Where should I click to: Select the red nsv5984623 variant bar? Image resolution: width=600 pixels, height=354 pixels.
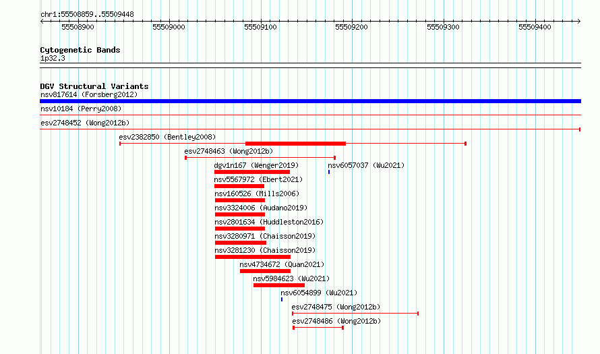pyautogui.click(x=279, y=285)
